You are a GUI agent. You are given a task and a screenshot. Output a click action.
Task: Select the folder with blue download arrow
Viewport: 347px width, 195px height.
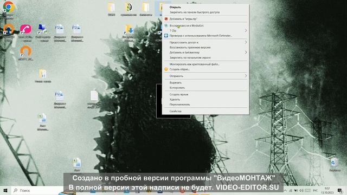(x=129, y=29)
